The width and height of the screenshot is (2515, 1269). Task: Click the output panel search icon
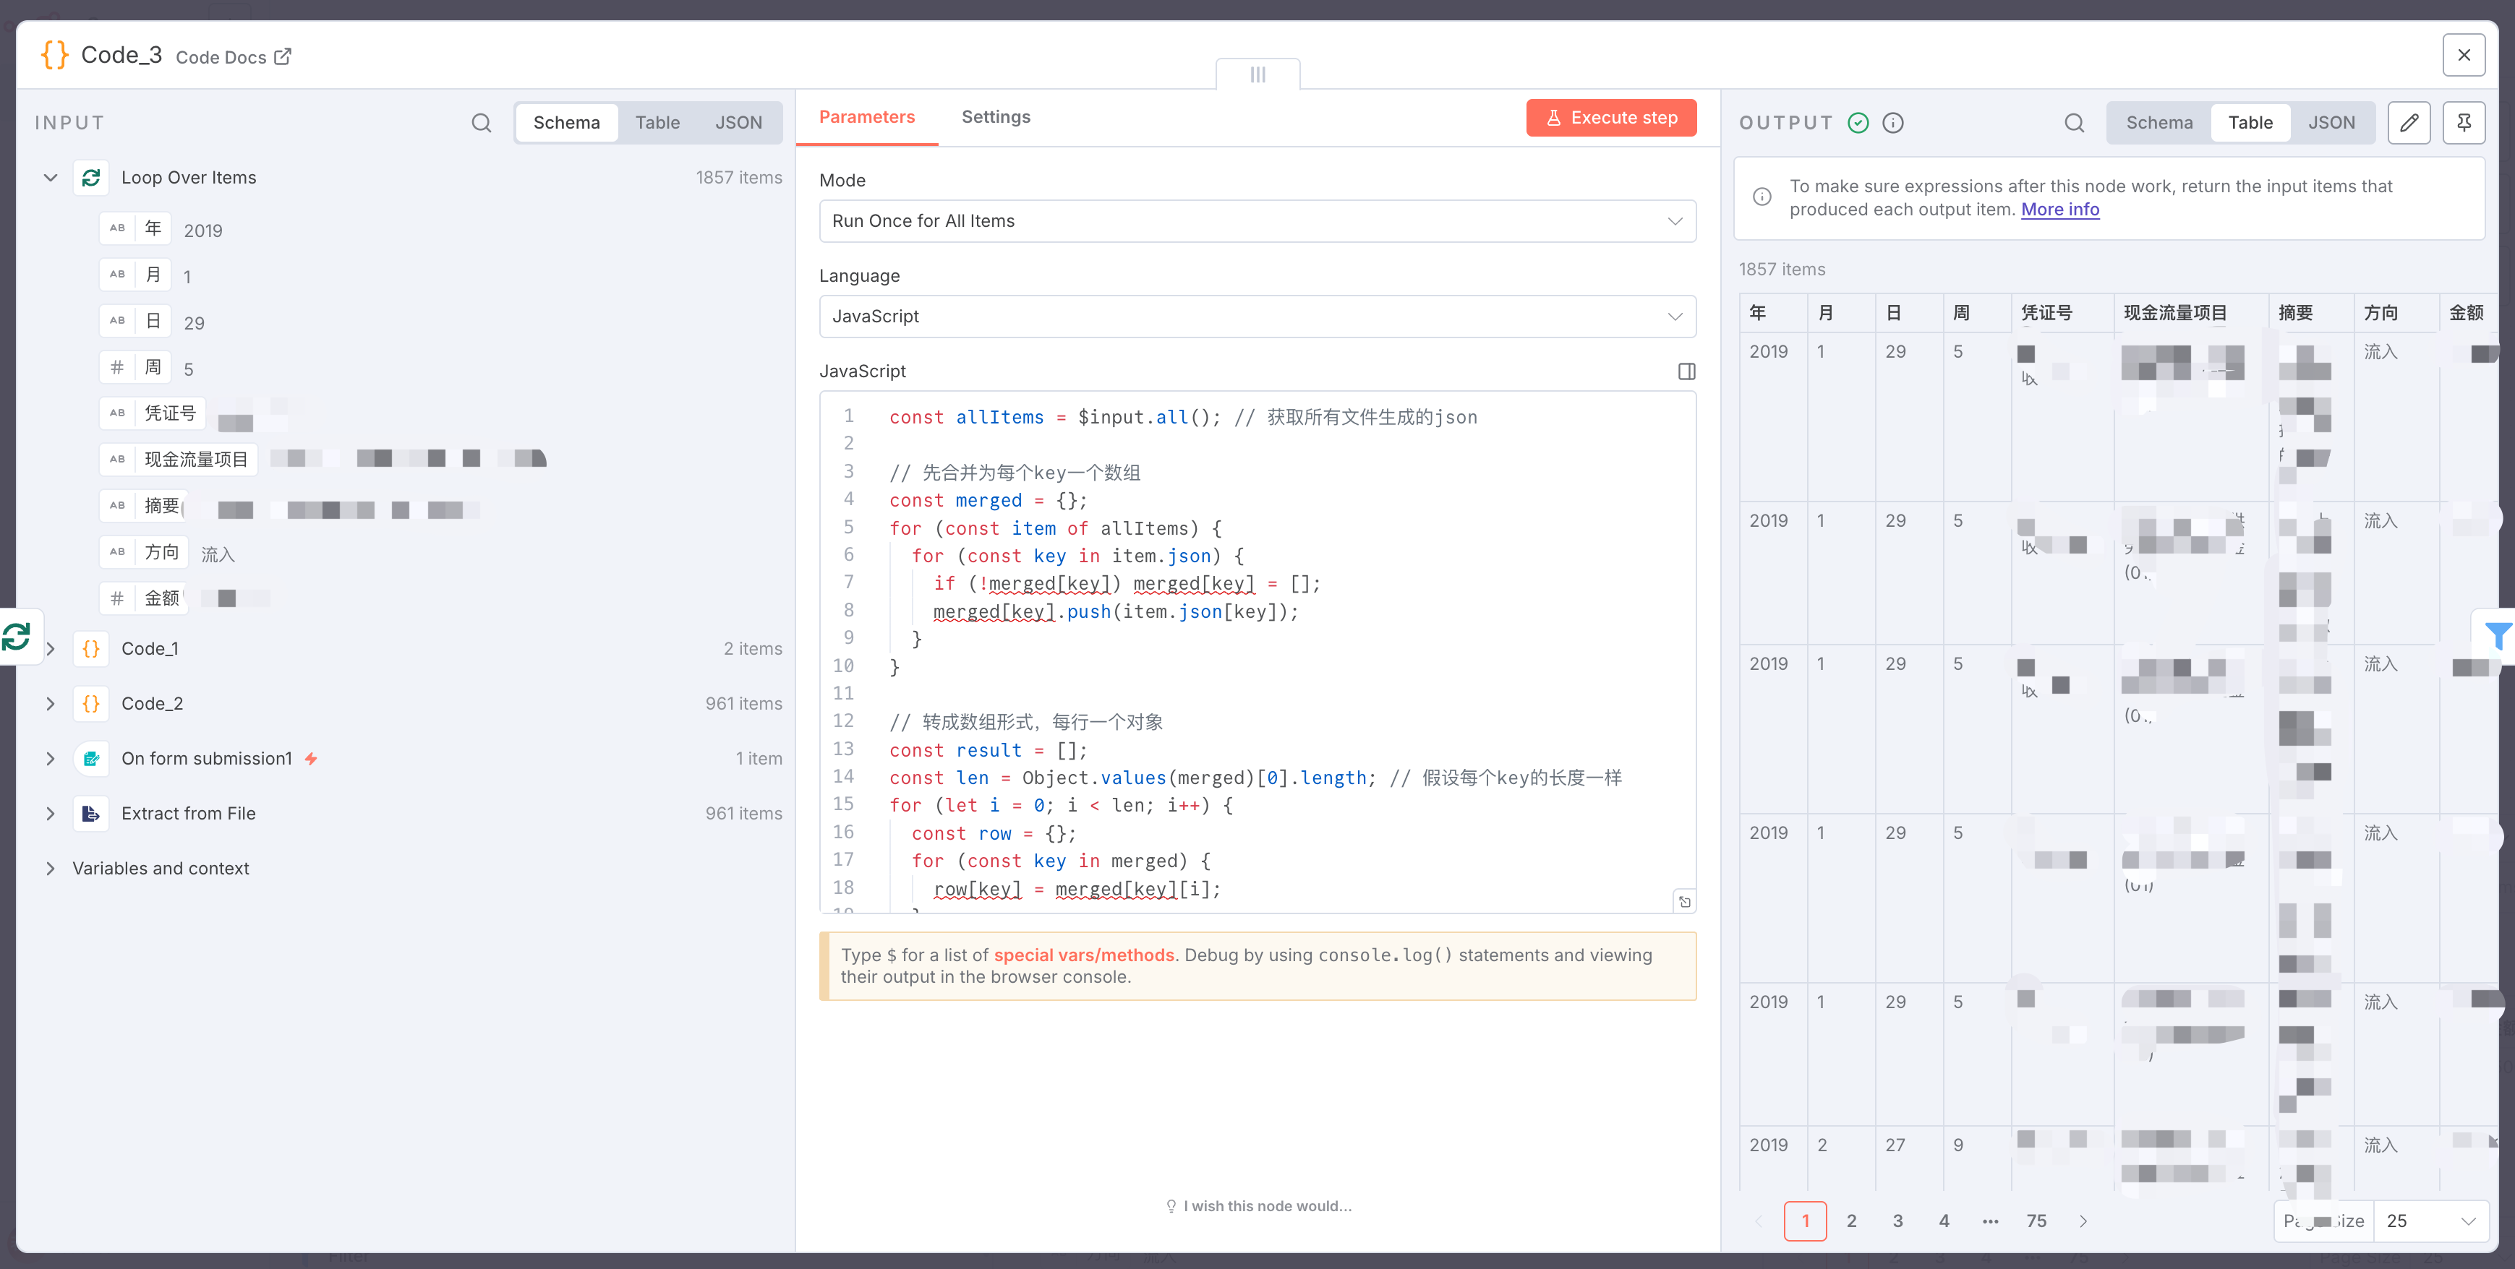coord(2074,123)
